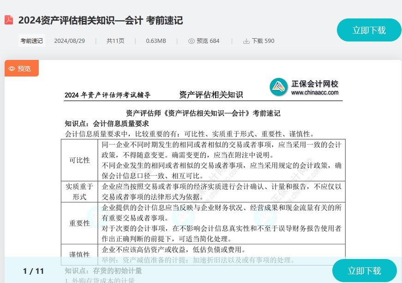Click the 正保会计网校 logo emblem
This screenshot has width=402, height=283.
279,88
